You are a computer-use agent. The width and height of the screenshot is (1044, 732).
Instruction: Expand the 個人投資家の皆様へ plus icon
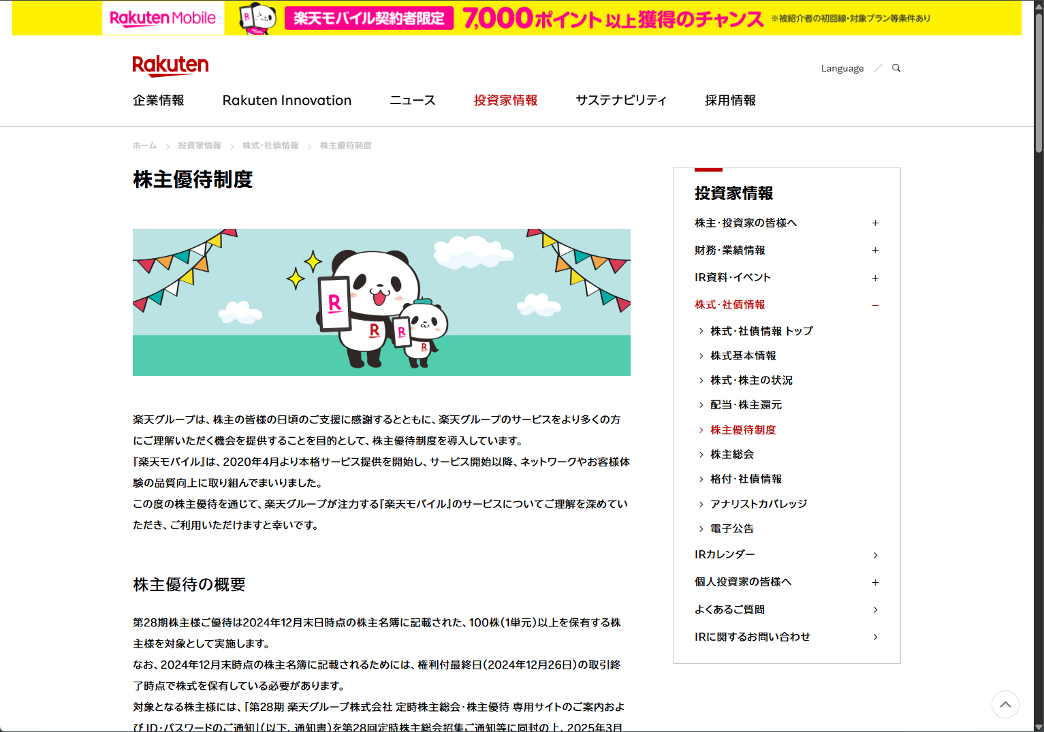875,582
